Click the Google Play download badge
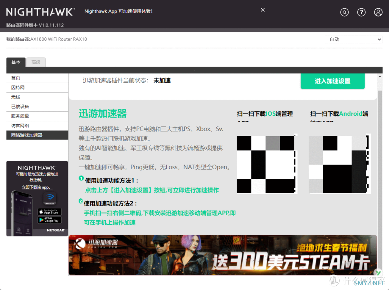The width and height of the screenshot is (389, 290). coord(49,220)
